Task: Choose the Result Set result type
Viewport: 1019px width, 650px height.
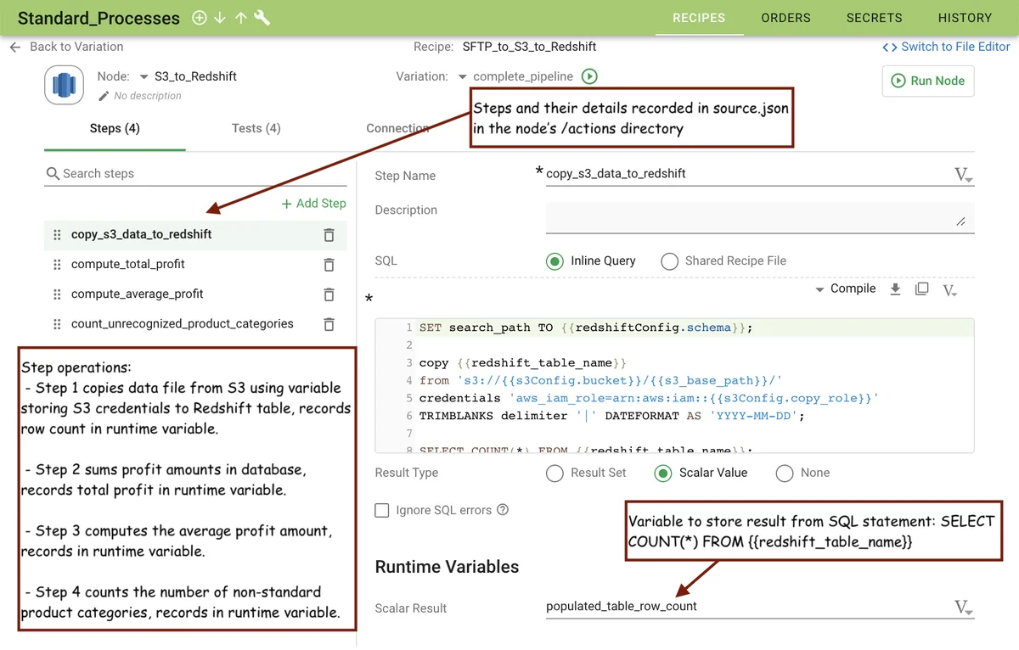Action: pyautogui.click(x=555, y=473)
